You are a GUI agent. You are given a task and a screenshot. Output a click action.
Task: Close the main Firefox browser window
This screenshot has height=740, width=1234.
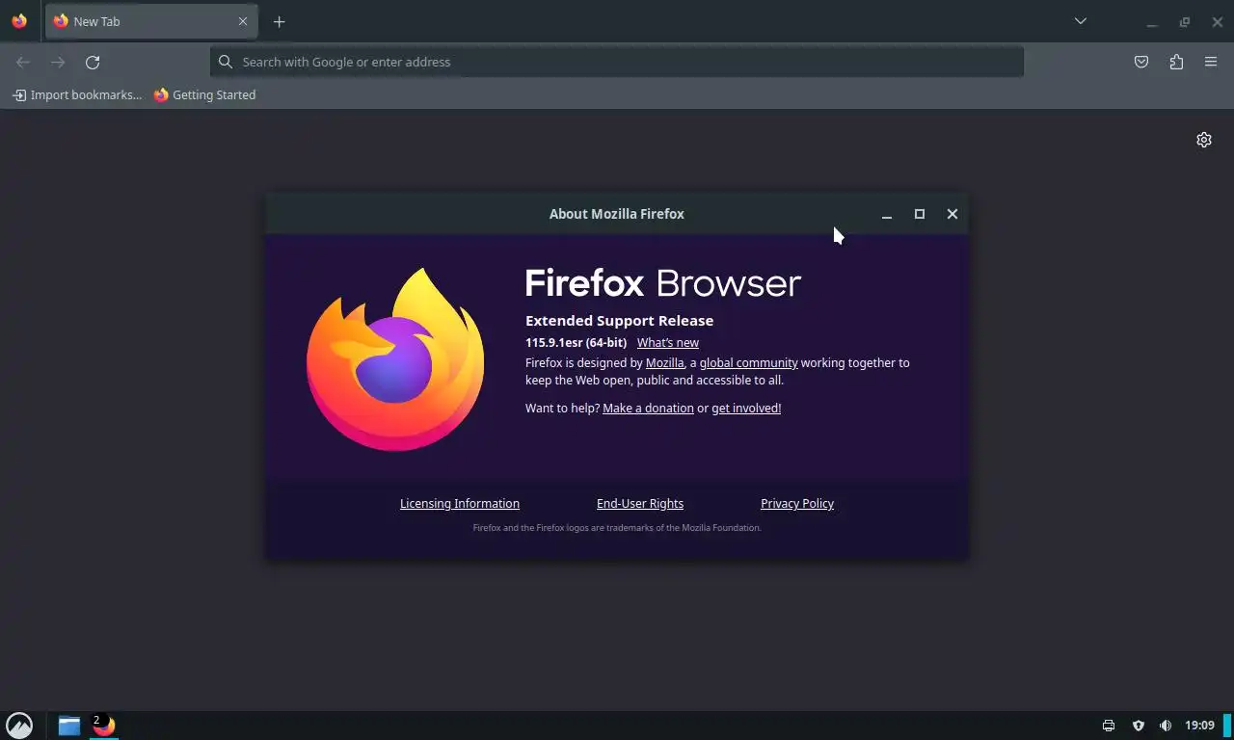tap(1218, 21)
